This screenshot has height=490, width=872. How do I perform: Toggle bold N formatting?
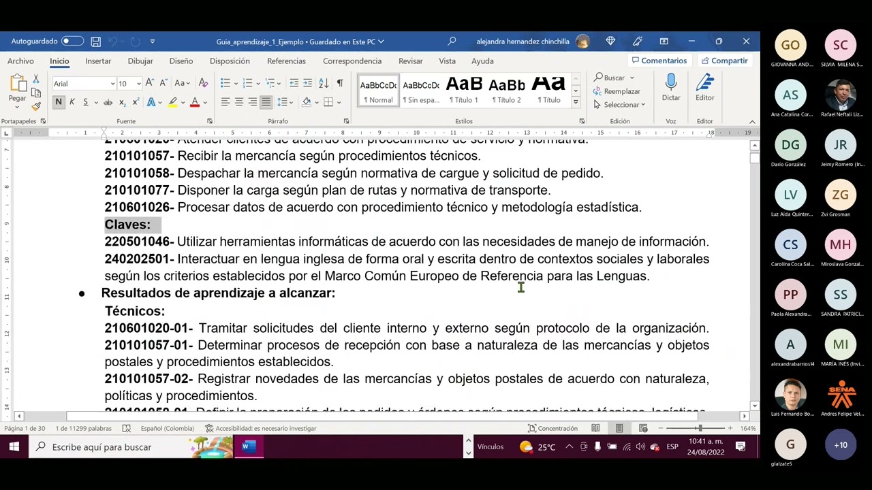(59, 102)
